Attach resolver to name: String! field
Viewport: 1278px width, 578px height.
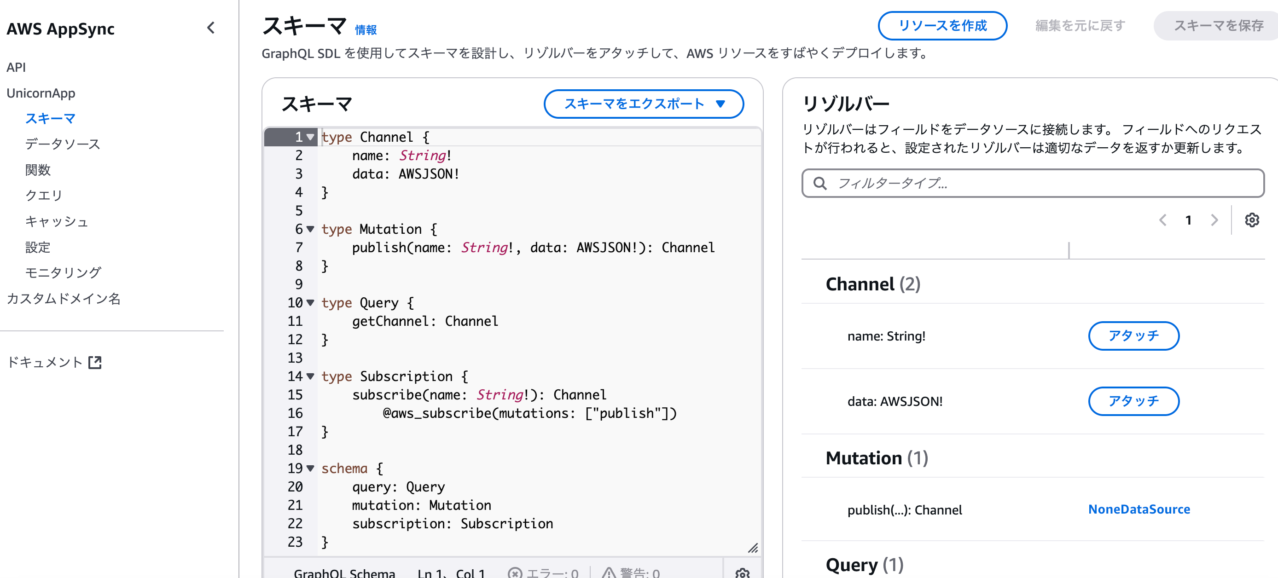[1133, 336]
